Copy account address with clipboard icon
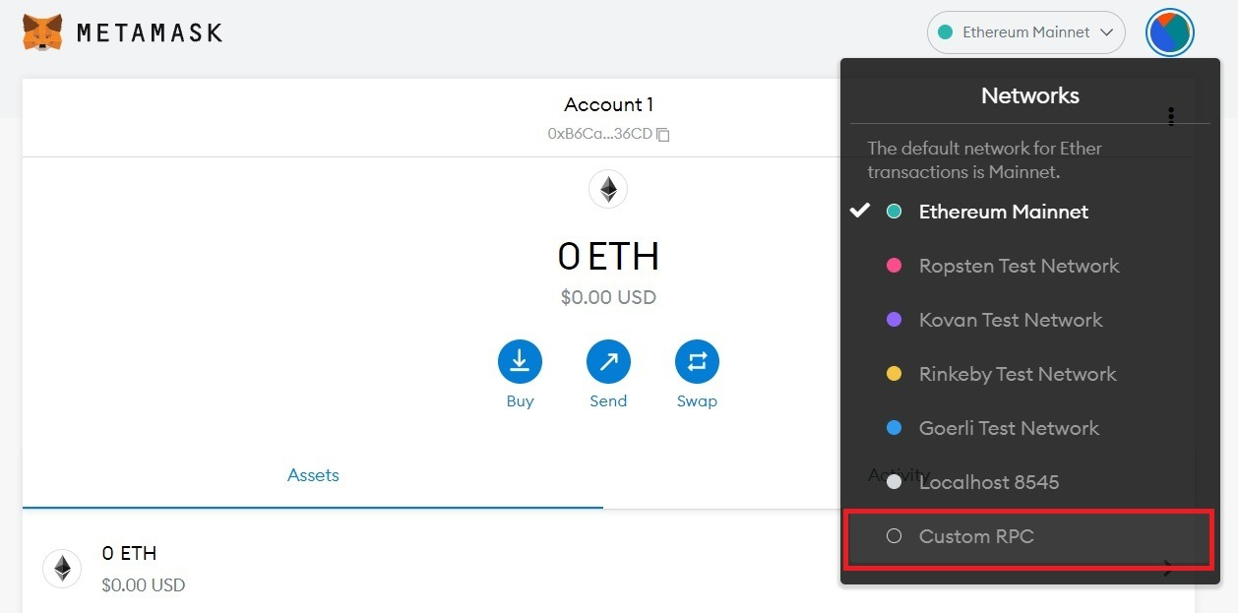This screenshot has height=613, width=1238. pos(663,134)
